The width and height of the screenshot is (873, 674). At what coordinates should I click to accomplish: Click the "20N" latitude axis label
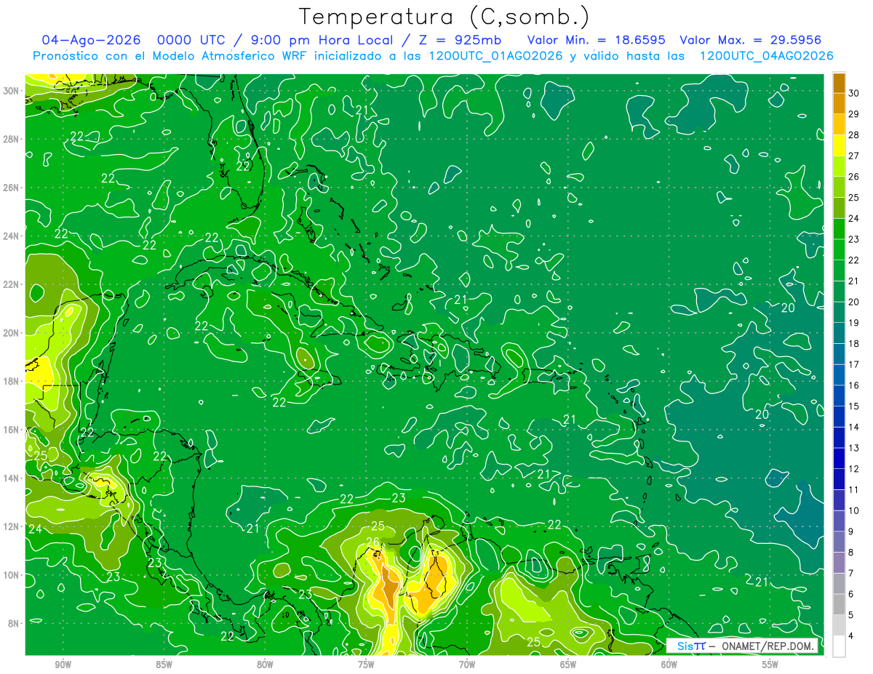[x=12, y=333]
